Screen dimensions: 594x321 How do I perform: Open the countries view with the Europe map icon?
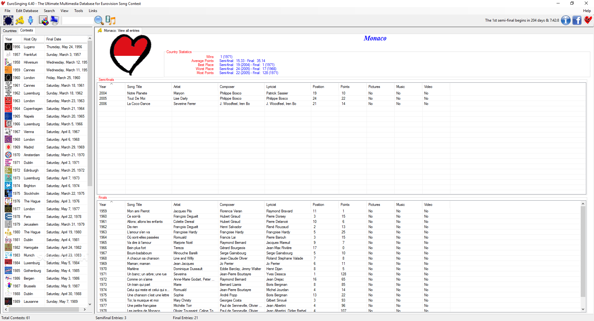20,20
